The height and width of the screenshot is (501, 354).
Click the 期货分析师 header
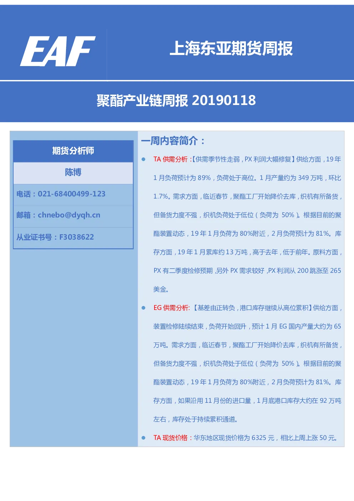73,151
